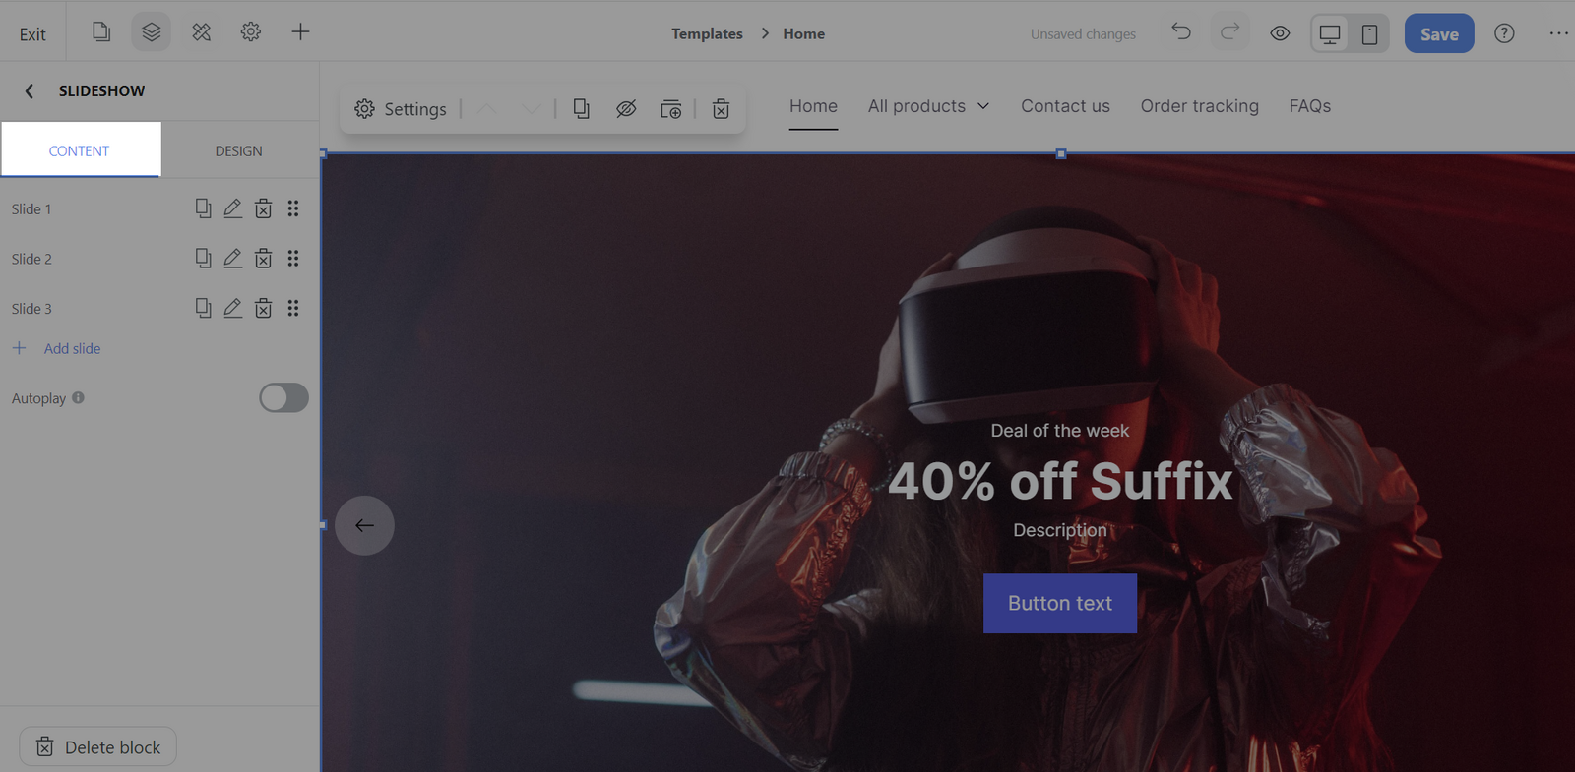The width and height of the screenshot is (1575, 772).
Task: Open FAQs menu item
Action: 1309,106
